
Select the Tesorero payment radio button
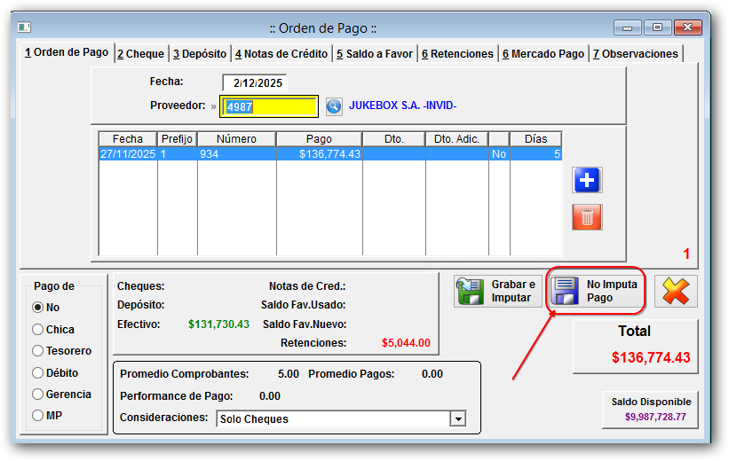pyautogui.click(x=38, y=351)
